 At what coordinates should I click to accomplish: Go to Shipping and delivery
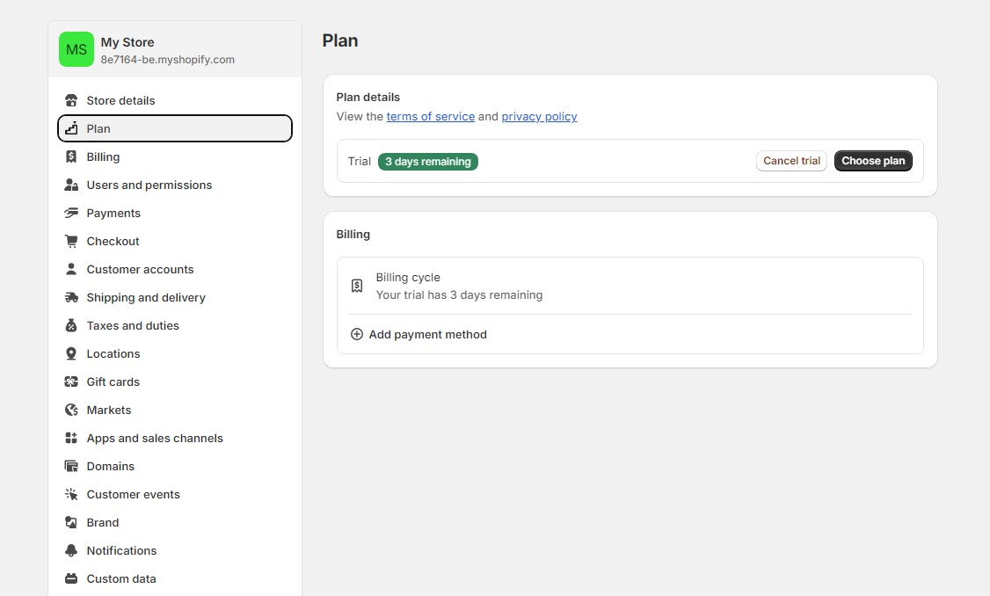point(175,297)
